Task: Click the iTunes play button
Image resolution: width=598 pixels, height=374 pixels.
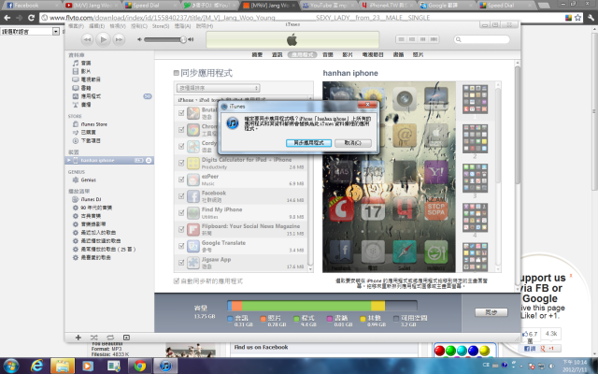Action: [103, 39]
